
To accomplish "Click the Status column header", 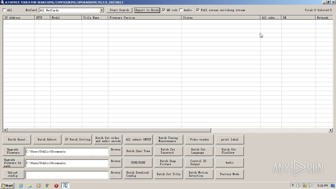I will tap(221, 18).
